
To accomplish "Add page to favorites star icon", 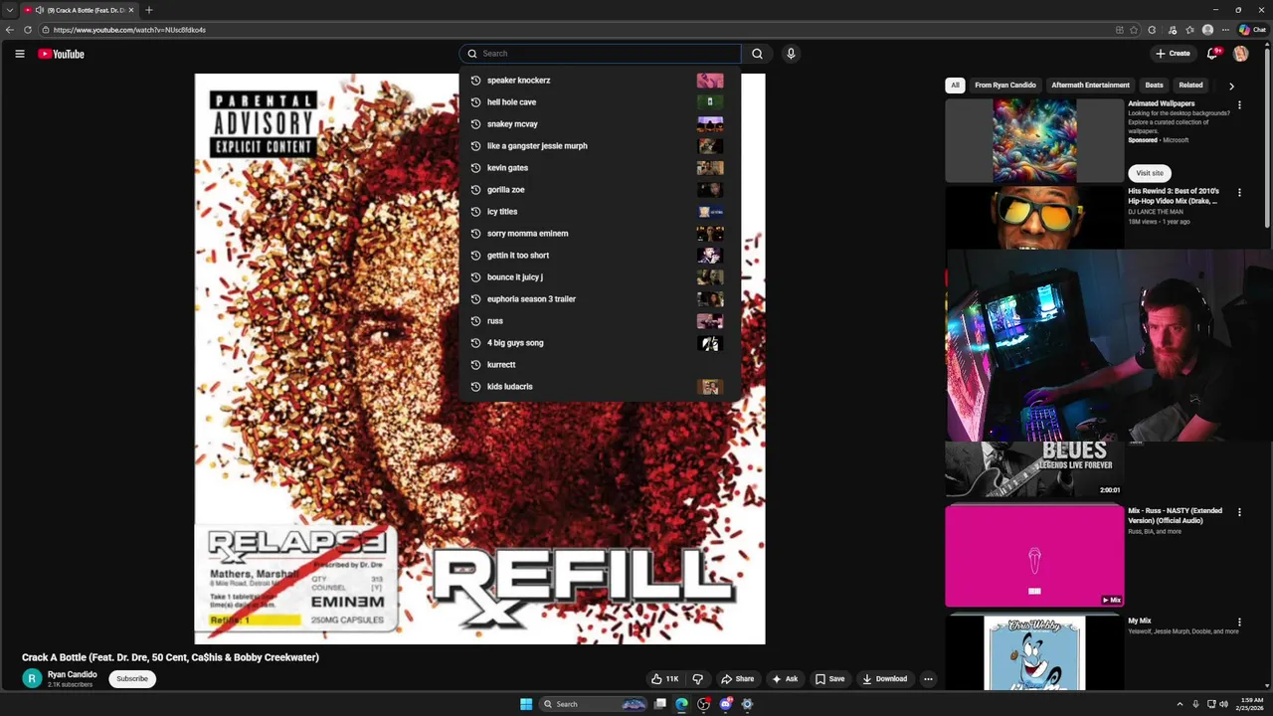I will point(1134,30).
